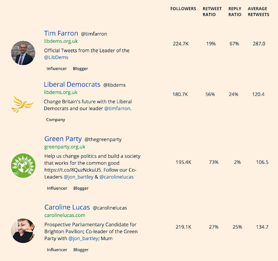The height and width of the screenshot is (261, 278).
Task: Open the Tim Farron profile name link
Action: [61, 33]
